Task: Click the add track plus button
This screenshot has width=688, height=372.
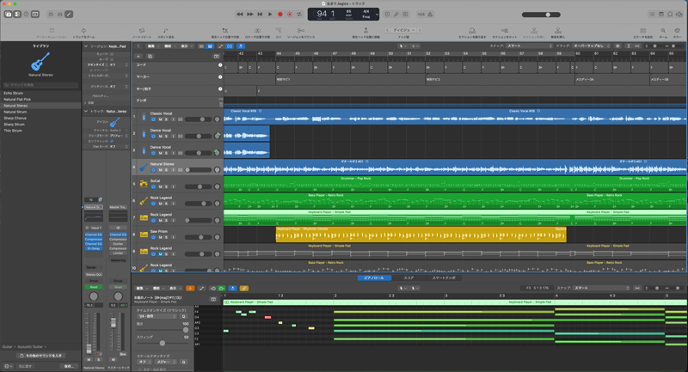Action: pyautogui.click(x=138, y=56)
